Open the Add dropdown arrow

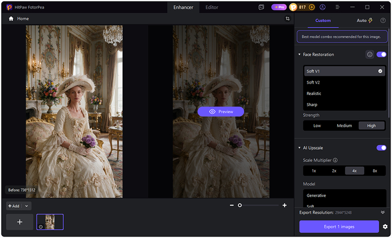pos(26,206)
